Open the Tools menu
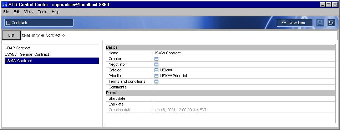 click(42, 12)
